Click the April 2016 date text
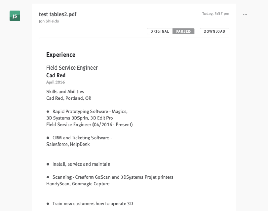This screenshot has height=211, width=268. 55,82
